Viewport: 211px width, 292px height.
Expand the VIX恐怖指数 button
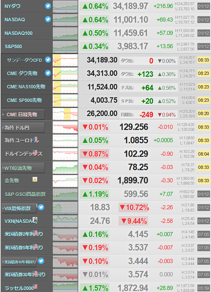click(x=19, y=208)
